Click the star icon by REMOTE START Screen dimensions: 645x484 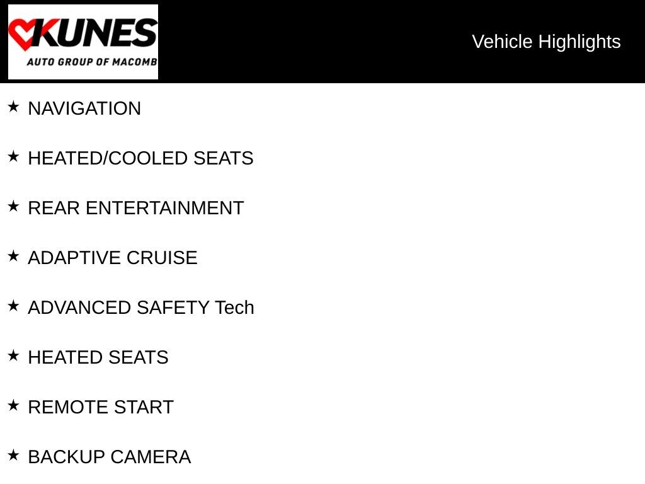click(x=13, y=406)
